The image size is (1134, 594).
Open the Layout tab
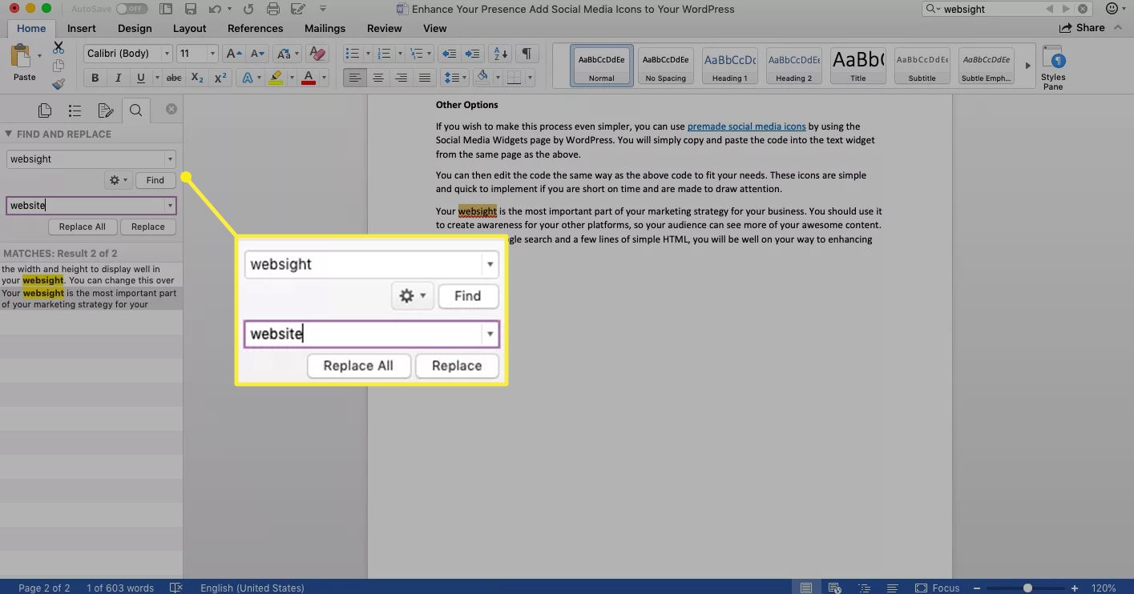(x=190, y=28)
